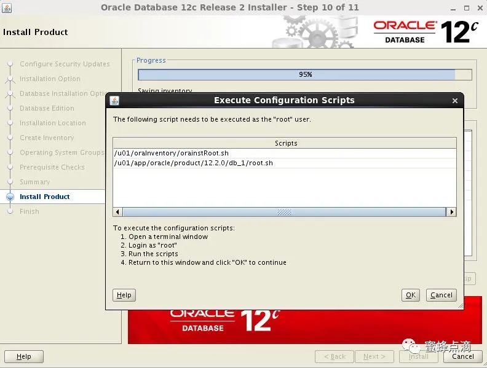Image resolution: width=487 pixels, height=368 pixels.
Task: Select the db_1/root.sh script row
Action: tap(285, 163)
